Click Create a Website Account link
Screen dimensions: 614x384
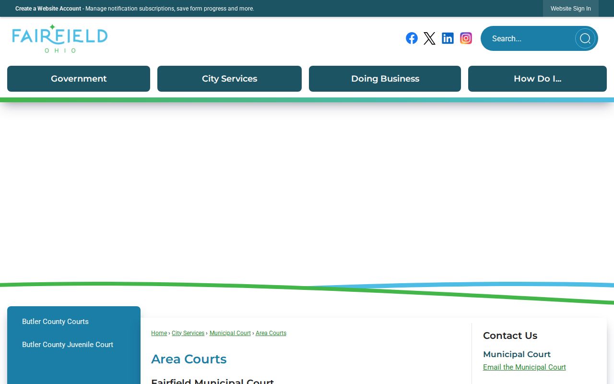(48, 9)
